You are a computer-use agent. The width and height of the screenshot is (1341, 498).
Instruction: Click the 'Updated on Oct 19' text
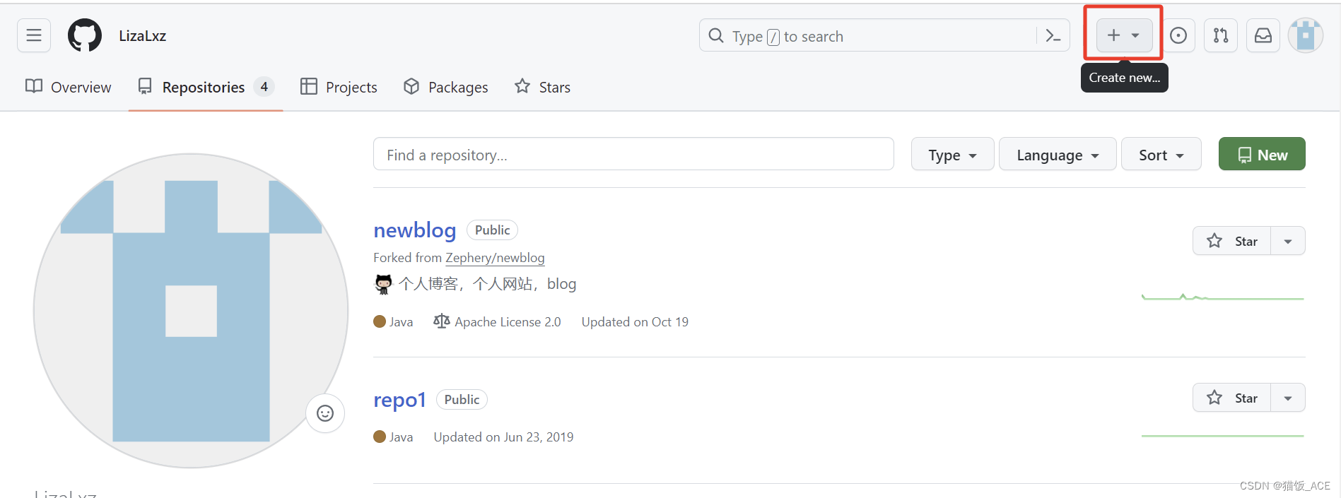coord(635,322)
